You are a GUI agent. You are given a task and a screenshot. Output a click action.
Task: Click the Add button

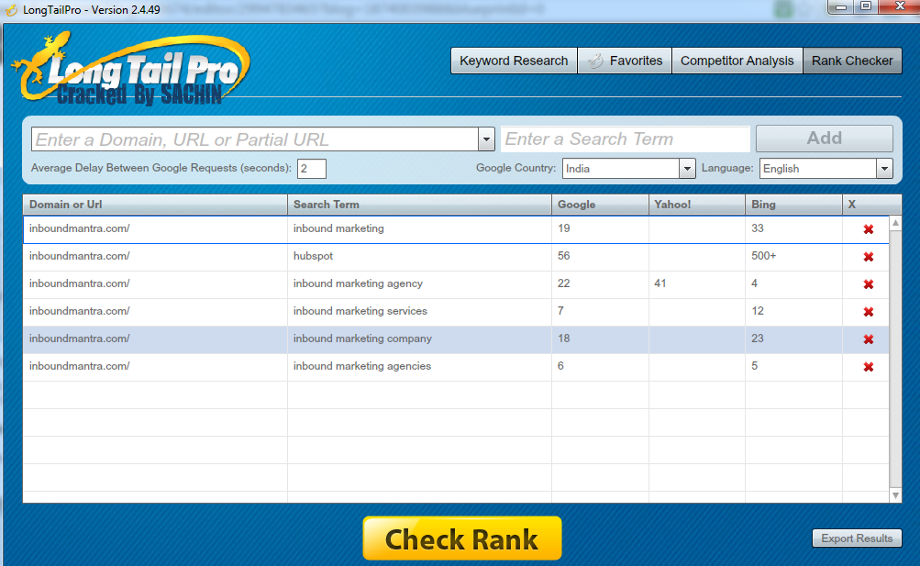825,138
